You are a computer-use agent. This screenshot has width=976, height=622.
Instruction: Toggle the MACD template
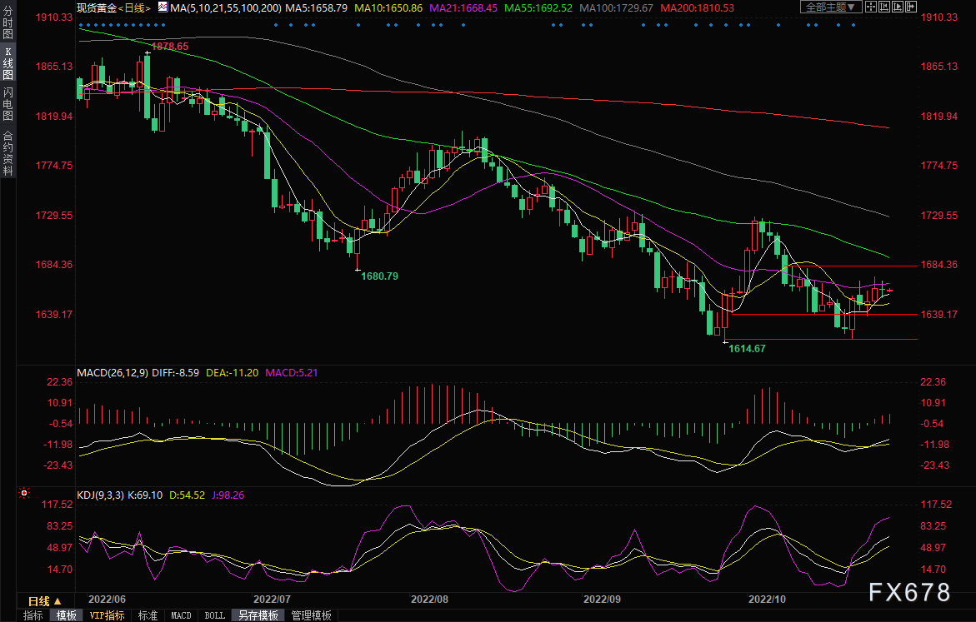[181, 615]
